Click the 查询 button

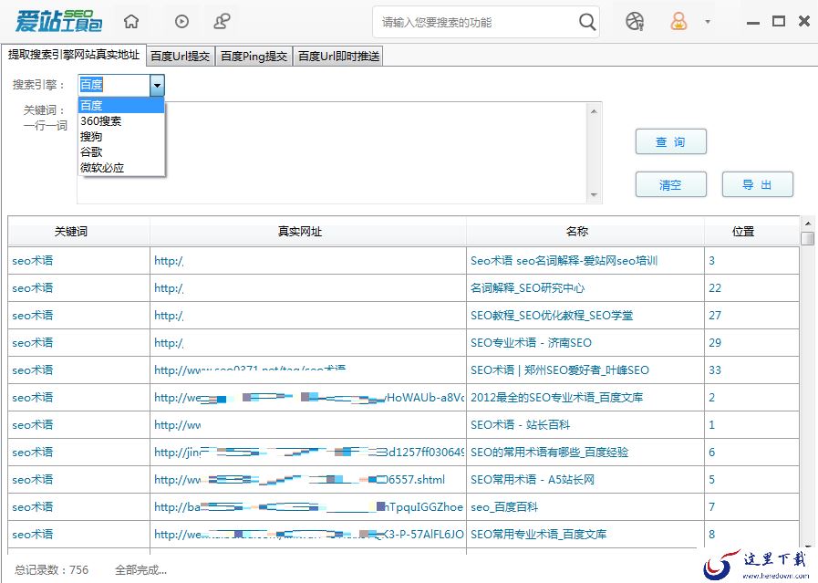[671, 141]
